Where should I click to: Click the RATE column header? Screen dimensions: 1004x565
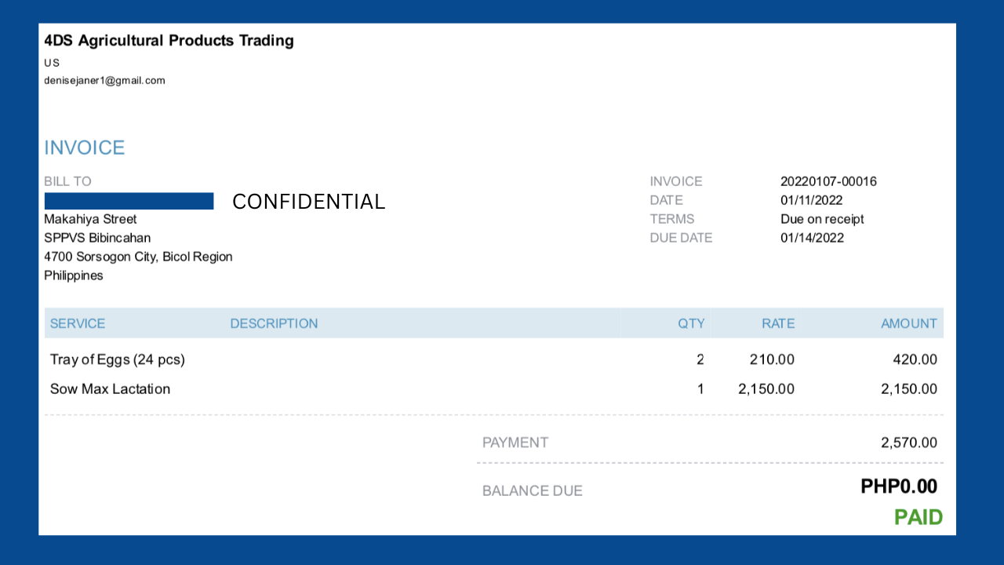[778, 323]
